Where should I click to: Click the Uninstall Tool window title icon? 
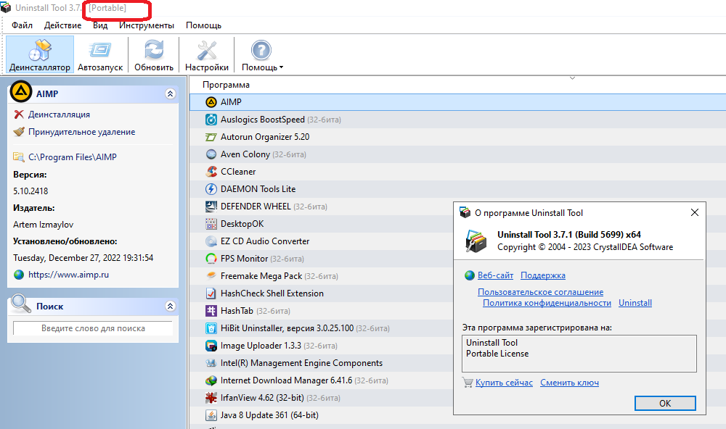tap(6, 8)
